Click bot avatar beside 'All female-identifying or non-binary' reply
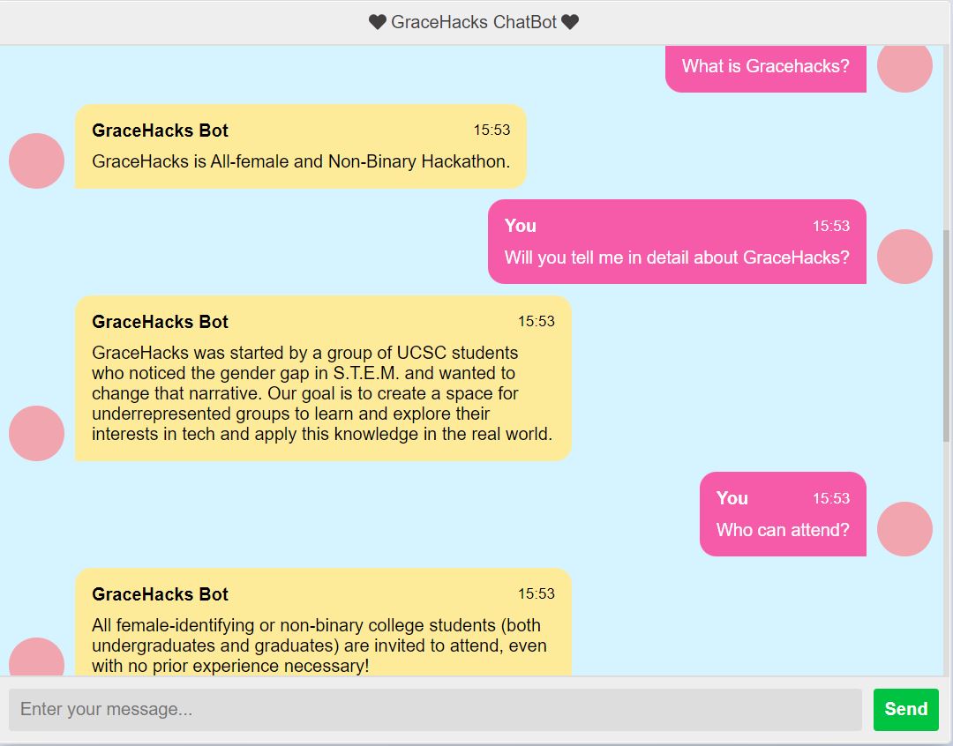Screen dimensions: 953x746 point(36,657)
